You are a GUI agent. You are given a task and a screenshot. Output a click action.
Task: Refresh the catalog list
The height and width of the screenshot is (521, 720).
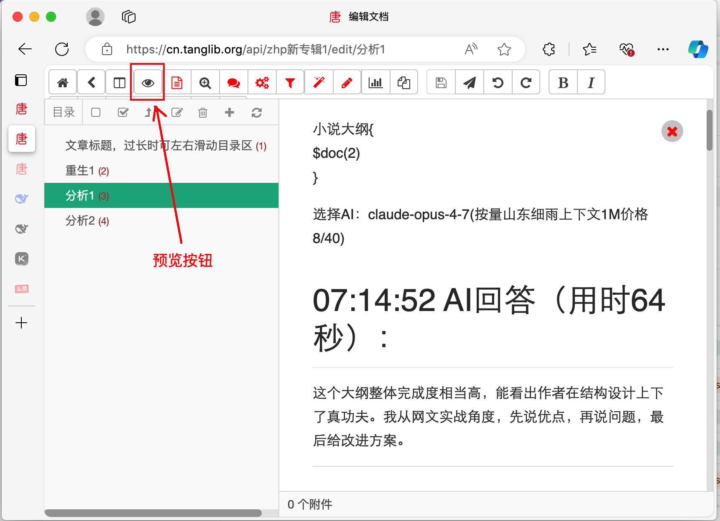[x=257, y=112]
